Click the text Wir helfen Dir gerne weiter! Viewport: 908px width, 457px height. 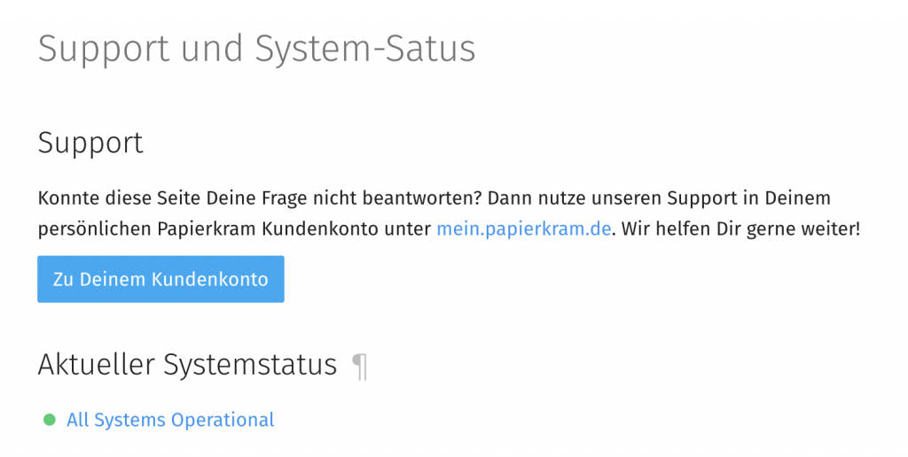740,228
